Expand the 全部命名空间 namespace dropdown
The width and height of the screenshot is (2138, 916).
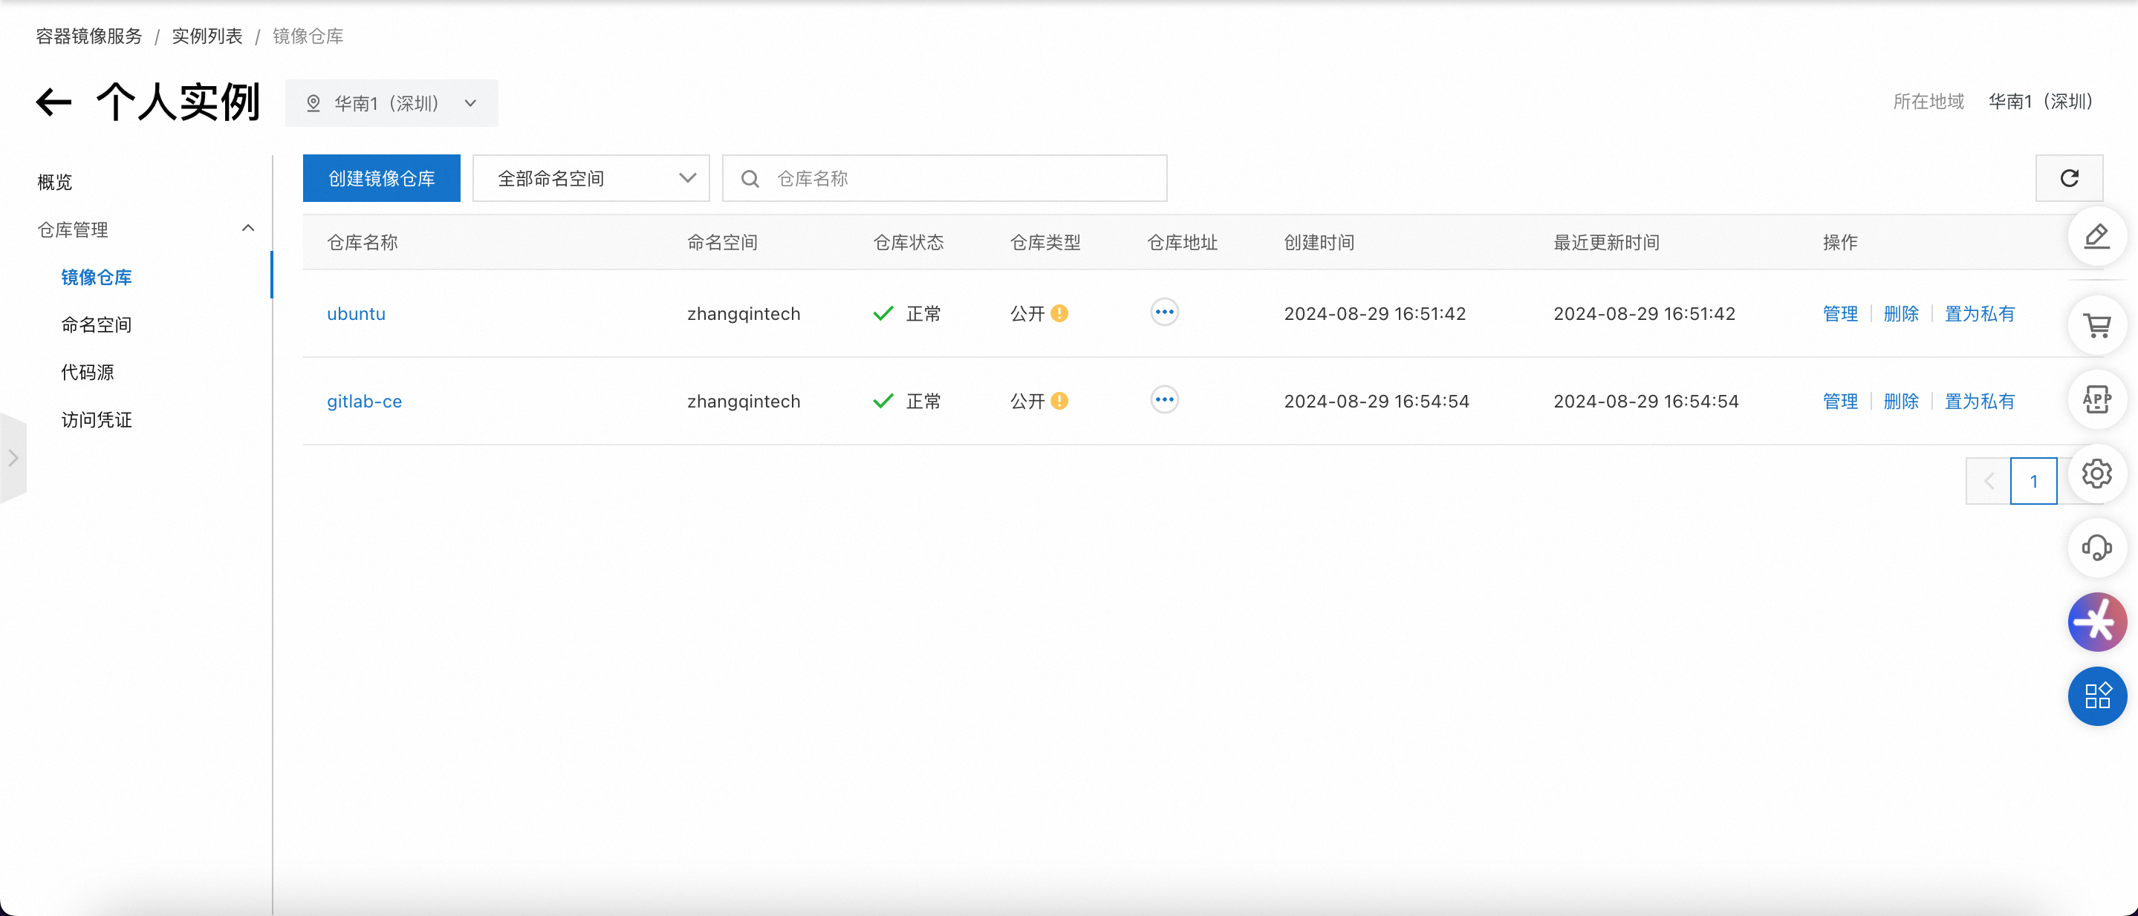click(591, 178)
